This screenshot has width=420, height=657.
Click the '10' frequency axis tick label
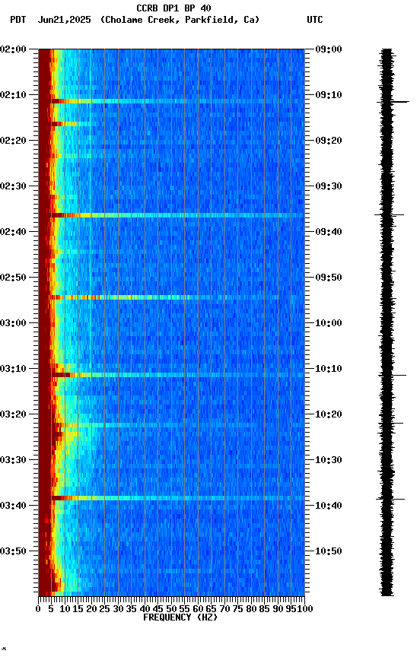(65, 609)
